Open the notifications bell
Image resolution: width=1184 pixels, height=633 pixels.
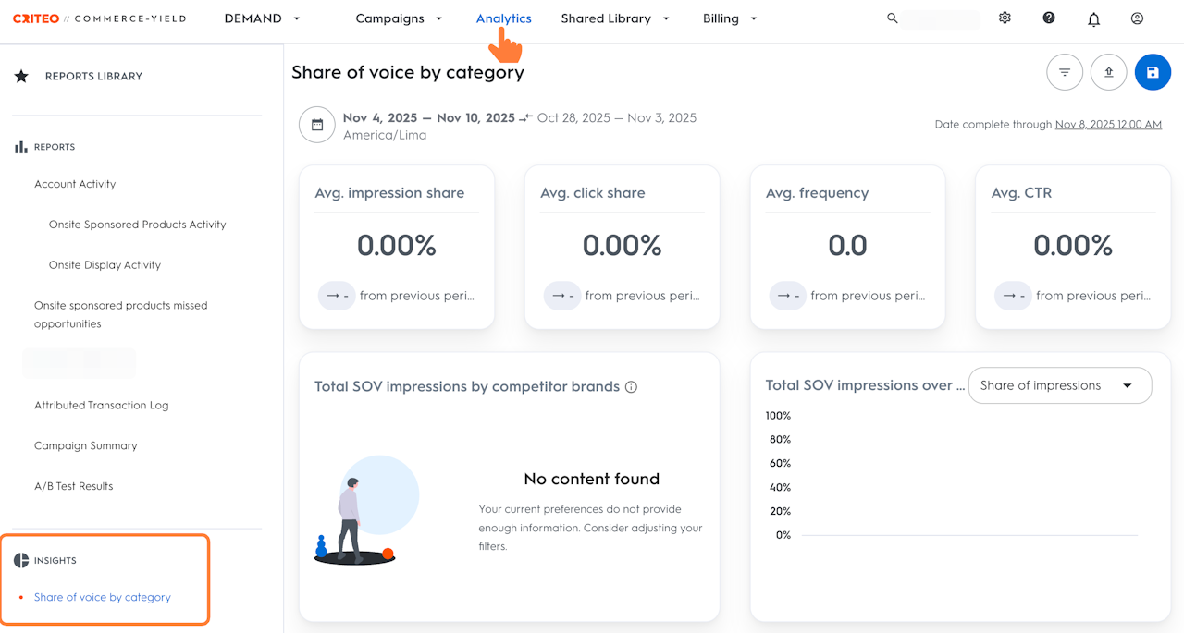(1093, 19)
